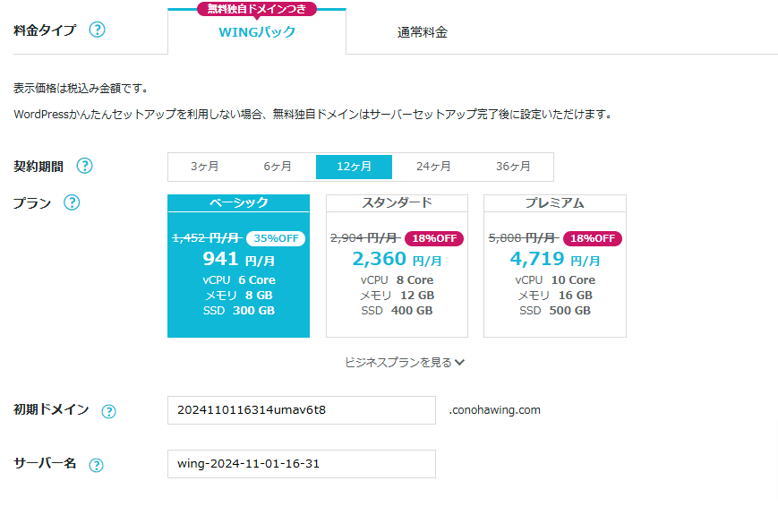This screenshot has height=524, width=778.
Task: Select the 12ヶ月 contract period
Action: pyautogui.click(x=354, y=167)
